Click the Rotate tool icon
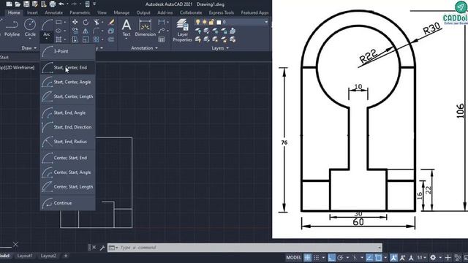The width and height of the screenshot is (468, 263). click(x=86, y=22)
